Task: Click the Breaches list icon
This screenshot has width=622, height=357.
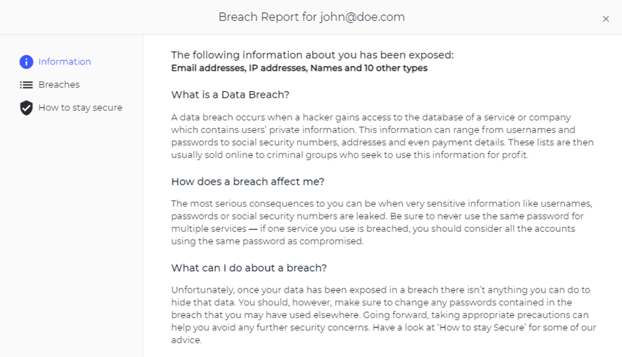Action: pos(27,85)
